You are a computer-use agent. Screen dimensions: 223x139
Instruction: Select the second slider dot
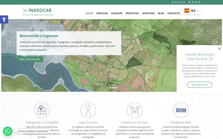tap(110, 88)
